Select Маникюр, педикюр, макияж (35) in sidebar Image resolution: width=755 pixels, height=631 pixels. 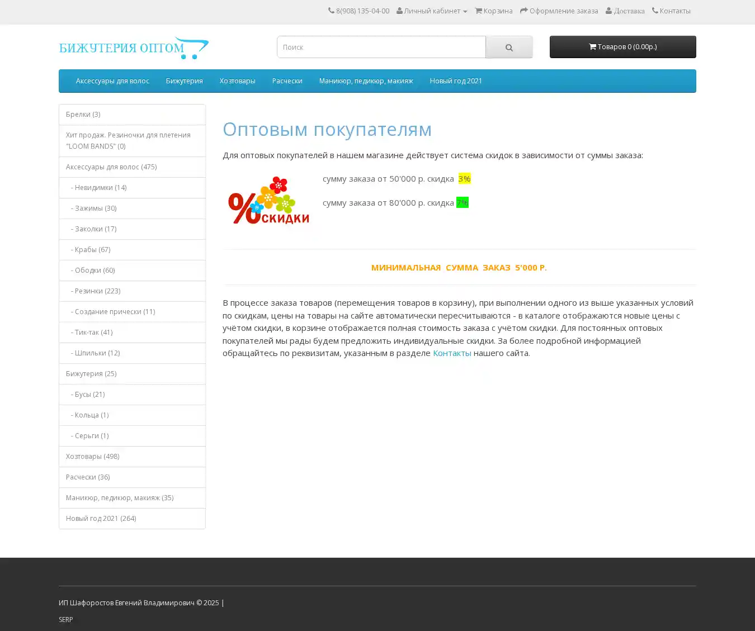(120, 498)
